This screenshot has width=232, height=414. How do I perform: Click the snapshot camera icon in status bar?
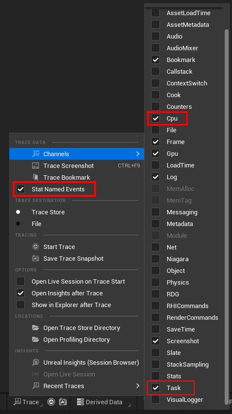(x=63, y=402)
